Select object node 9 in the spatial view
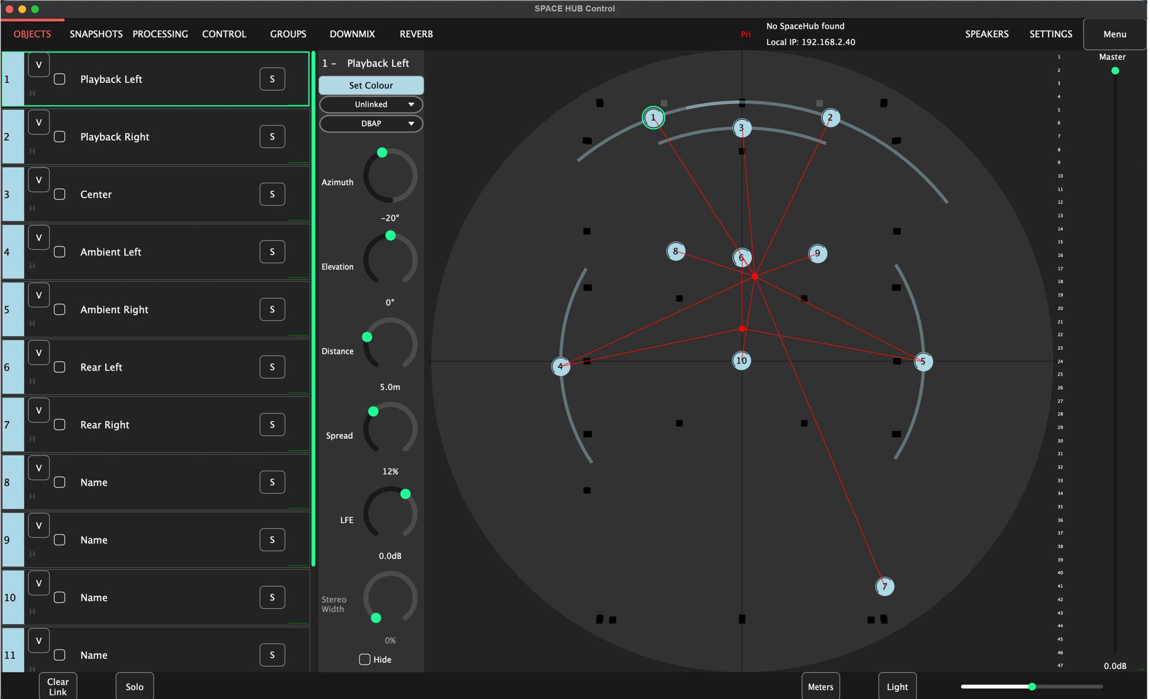 pos(818,253)
